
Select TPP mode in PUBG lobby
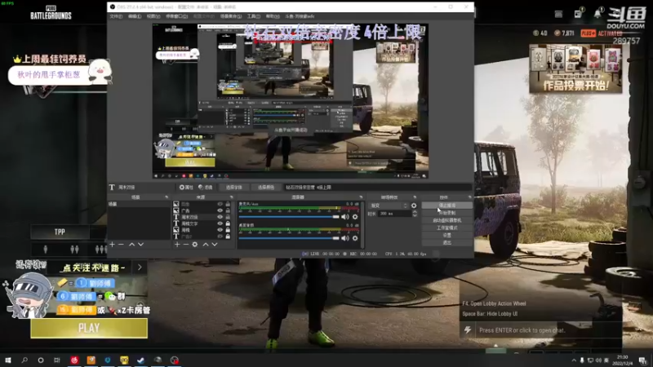(60, 232)
